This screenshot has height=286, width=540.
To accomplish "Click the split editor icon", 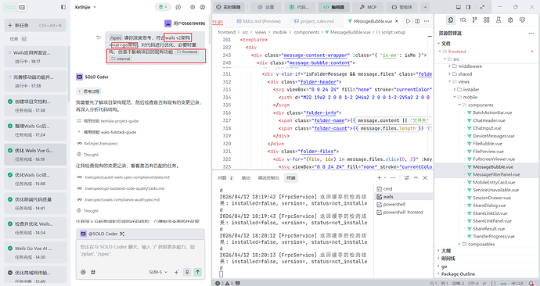I will point(417,21).
